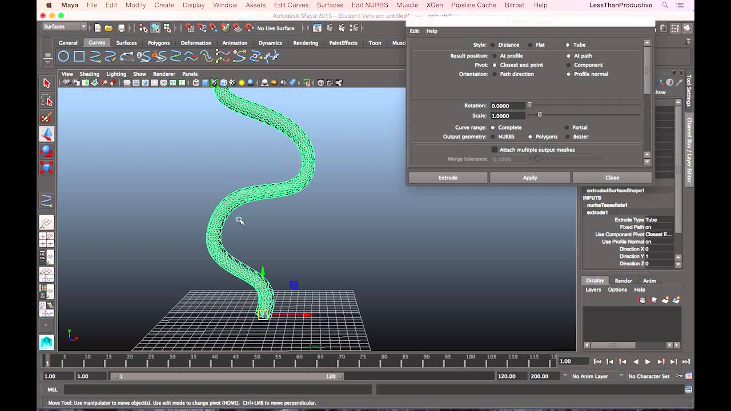
Task: Open Spotlight search in the macOS menu bar
Action: (665, 5)
